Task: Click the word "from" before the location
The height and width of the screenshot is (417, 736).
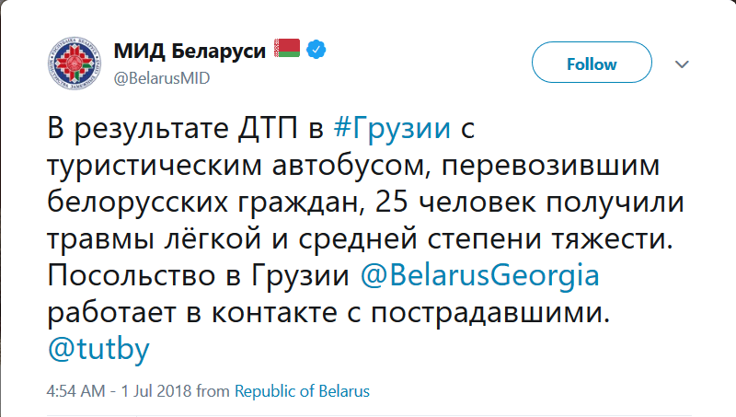Action: point(214,391)
